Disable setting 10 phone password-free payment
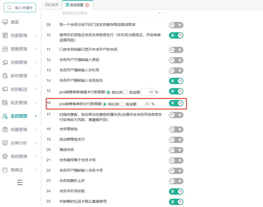Screen dimensions: 263x207 [176, 35]
